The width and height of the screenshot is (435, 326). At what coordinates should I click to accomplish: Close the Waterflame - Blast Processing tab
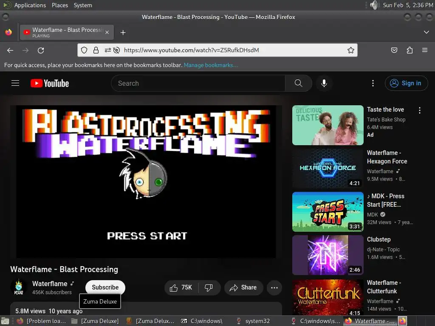point(107,32)
